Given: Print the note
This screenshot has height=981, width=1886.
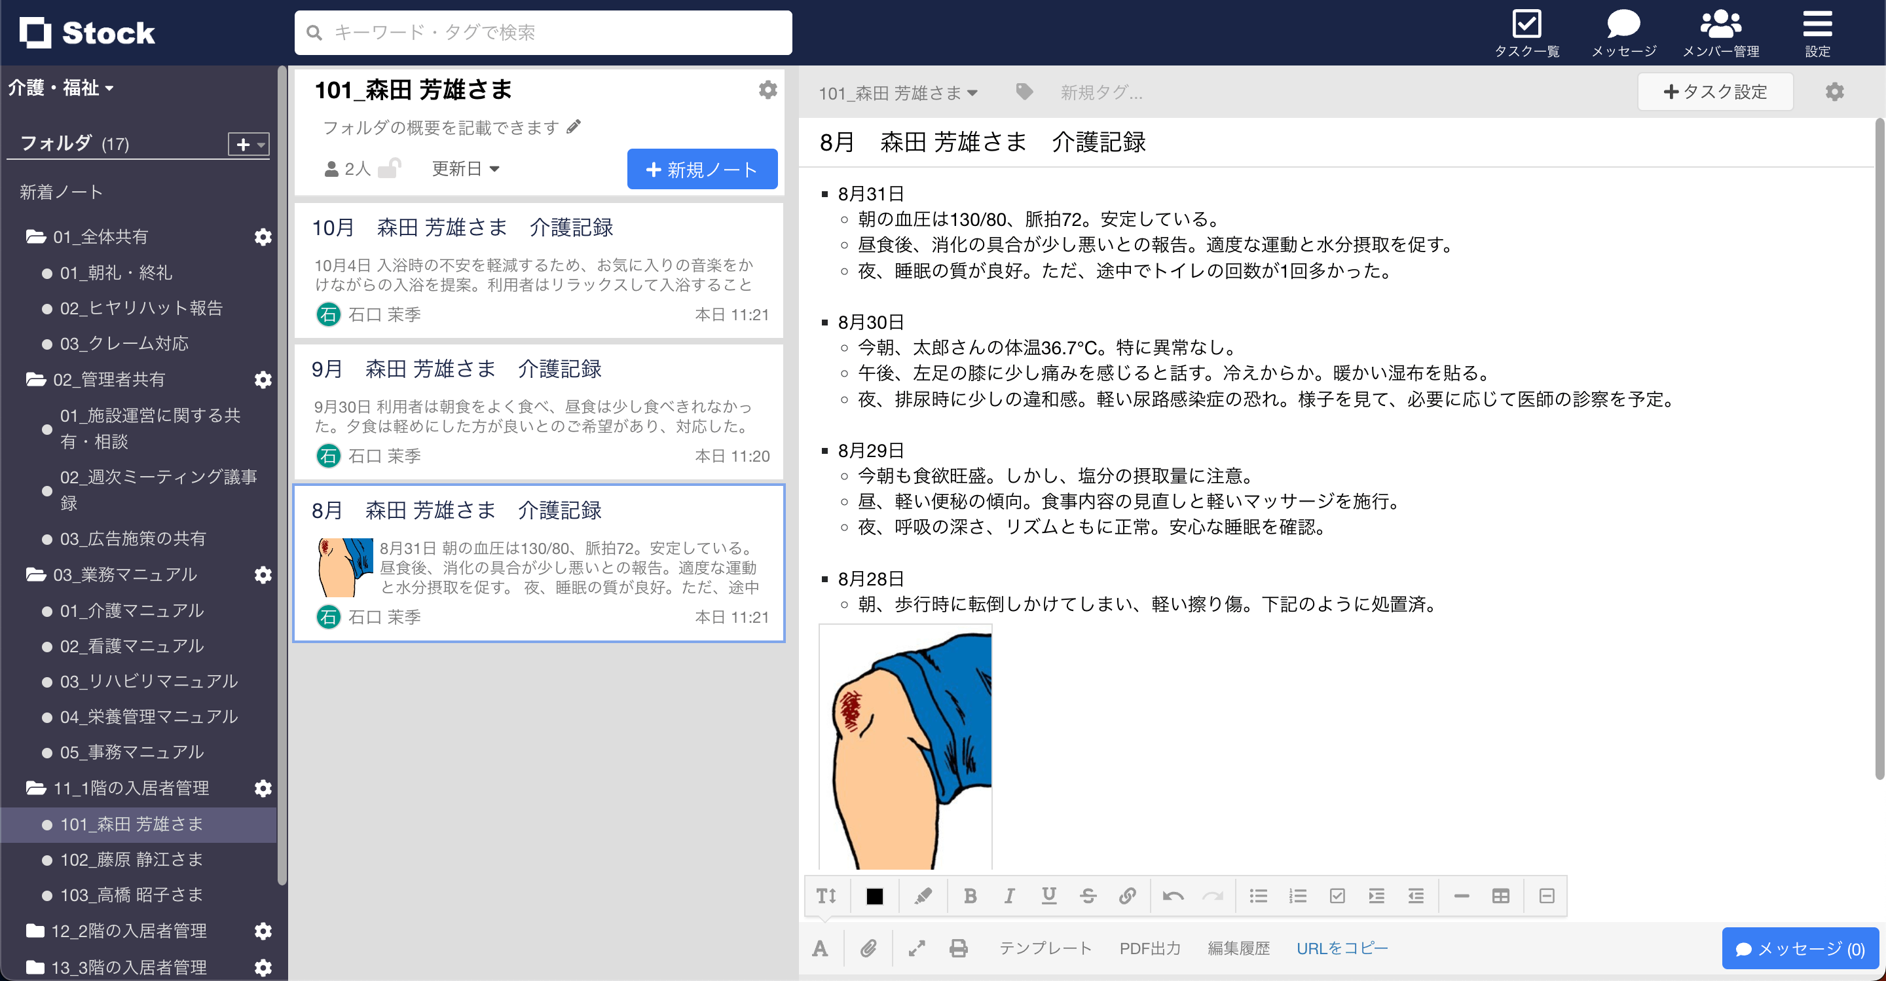Looking at the screenshot, I should [x=958, y=948].
